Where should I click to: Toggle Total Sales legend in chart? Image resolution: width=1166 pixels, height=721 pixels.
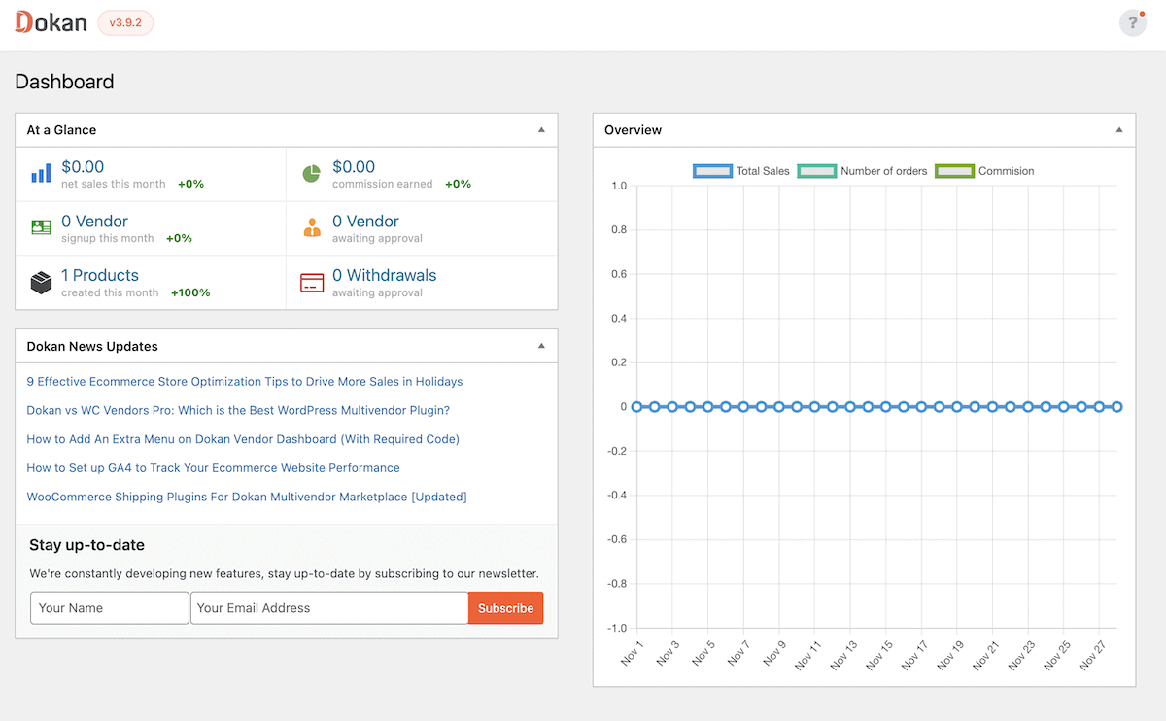point(741,171)
